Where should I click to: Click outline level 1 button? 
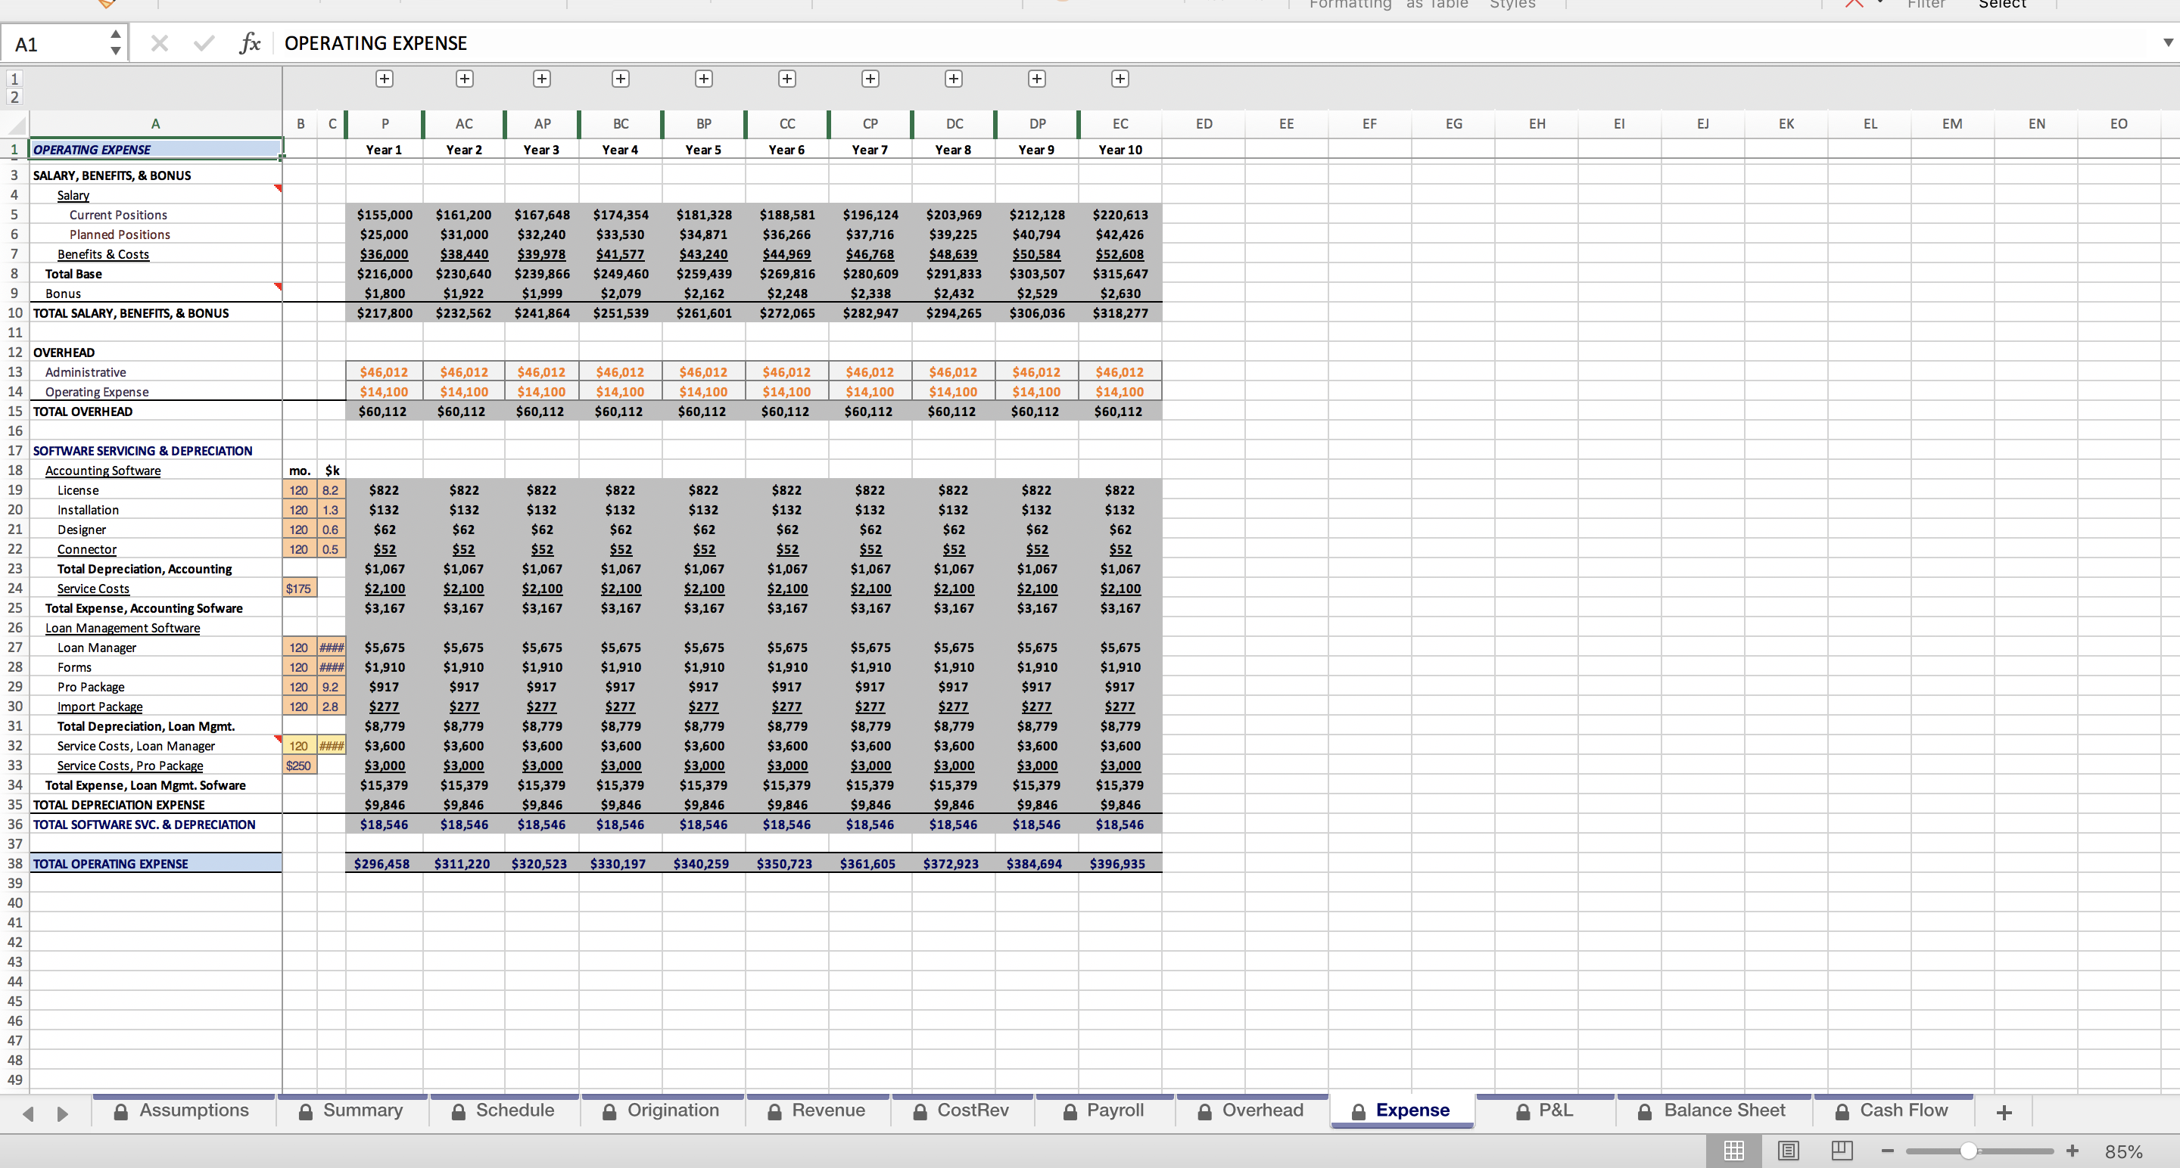14,79
